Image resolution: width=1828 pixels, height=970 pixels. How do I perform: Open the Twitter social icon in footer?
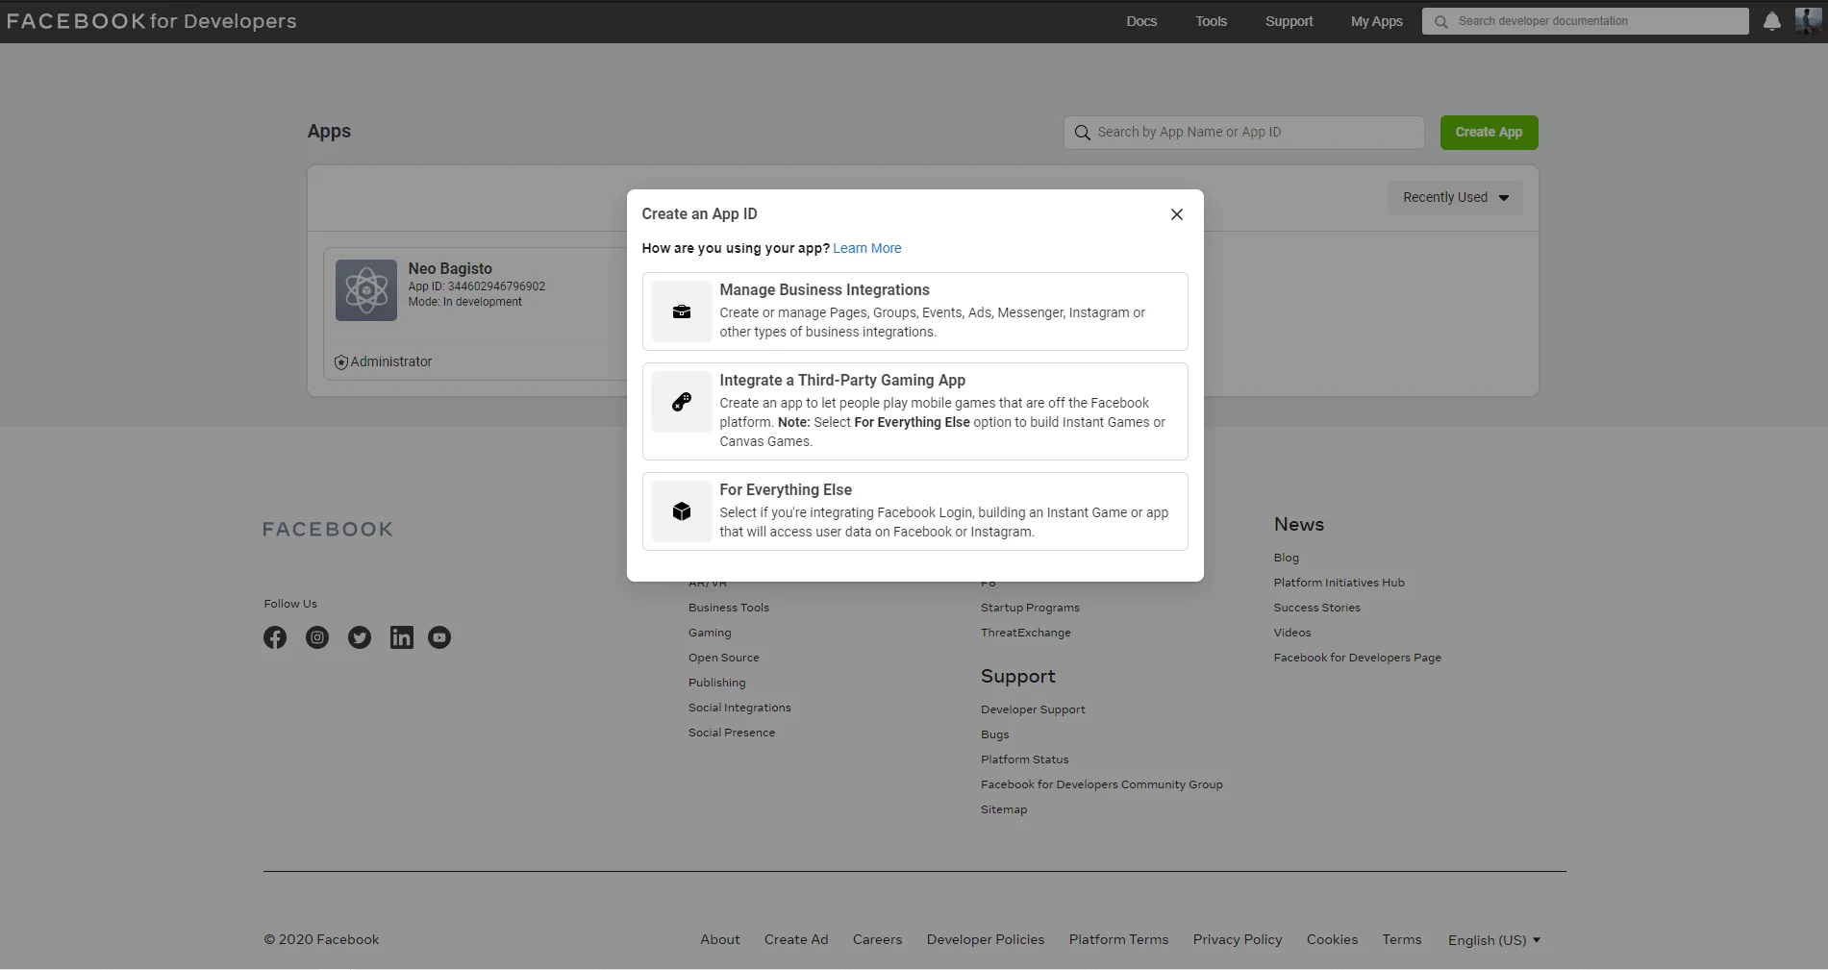(x=360, y=637)
